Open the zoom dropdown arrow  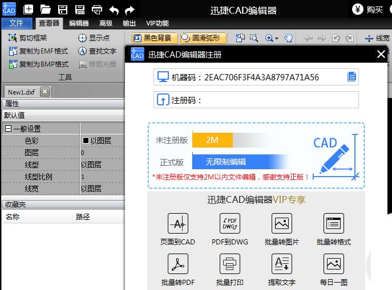tap(277, 38)
